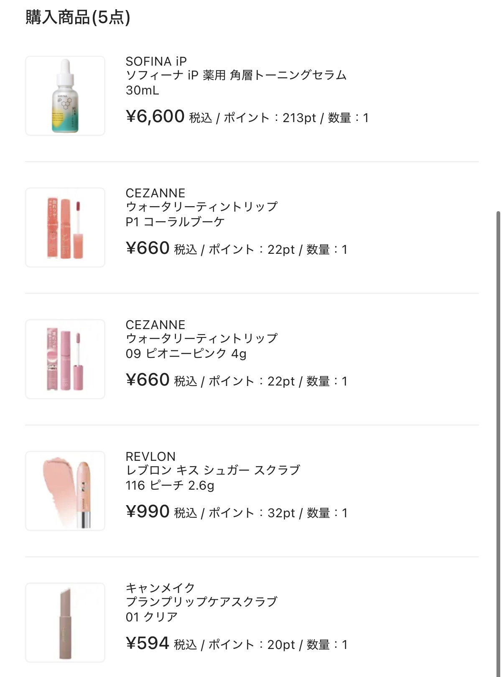
Task: Open ソフィーナ iP 薬用 角層トーニングセラム link
Action: (x=236, y=75)
